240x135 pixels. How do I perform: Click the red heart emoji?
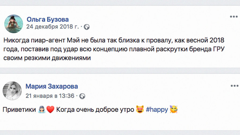pos(50,110)
